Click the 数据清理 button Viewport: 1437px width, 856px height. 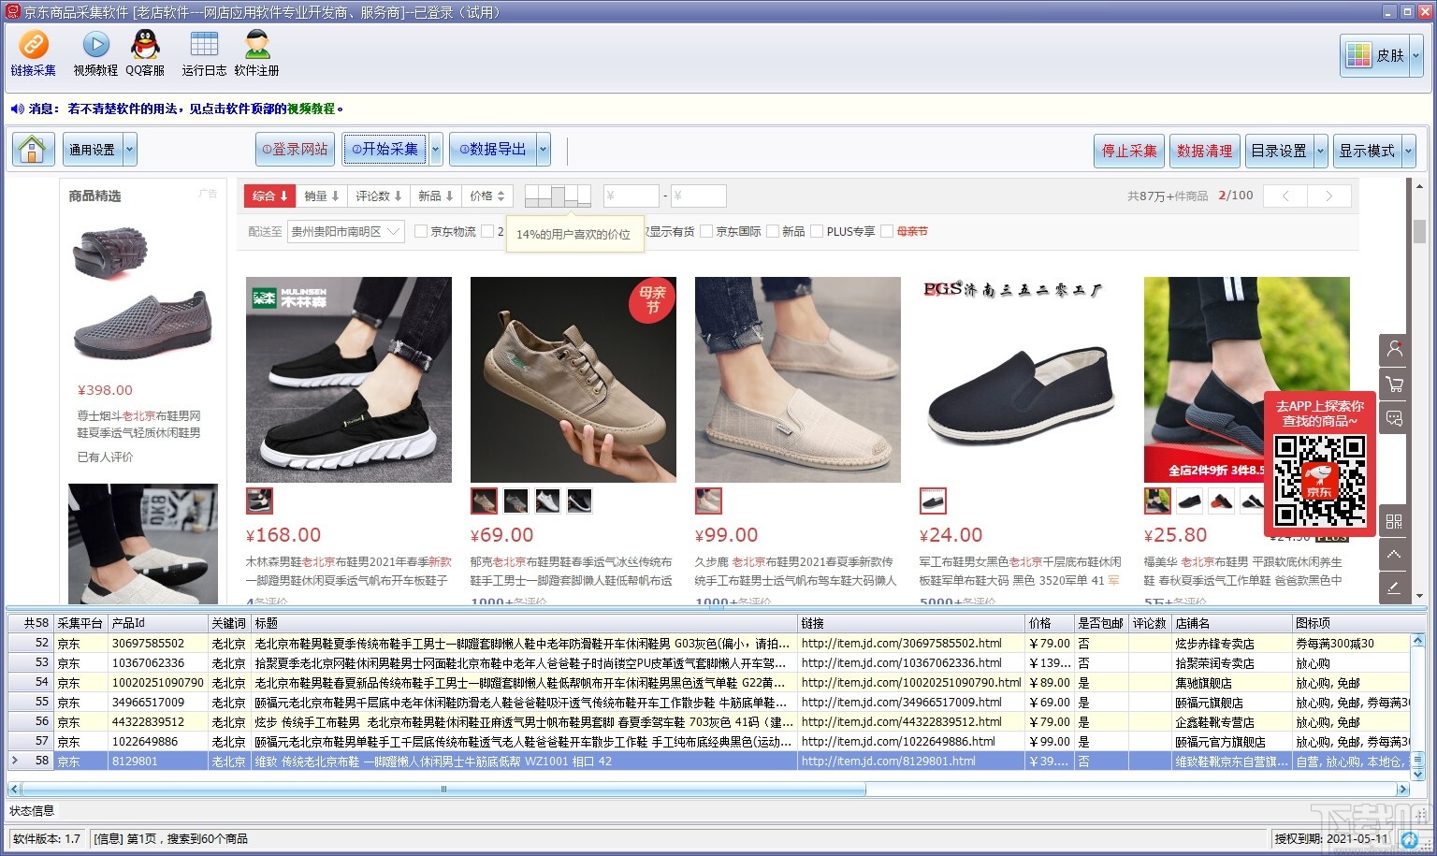click(1205, 151)
